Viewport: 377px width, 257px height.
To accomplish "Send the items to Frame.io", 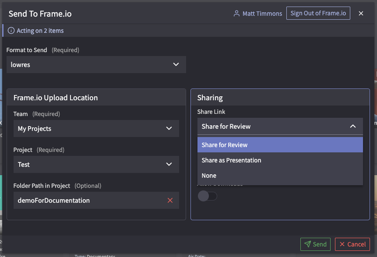I will click(315, 244).
